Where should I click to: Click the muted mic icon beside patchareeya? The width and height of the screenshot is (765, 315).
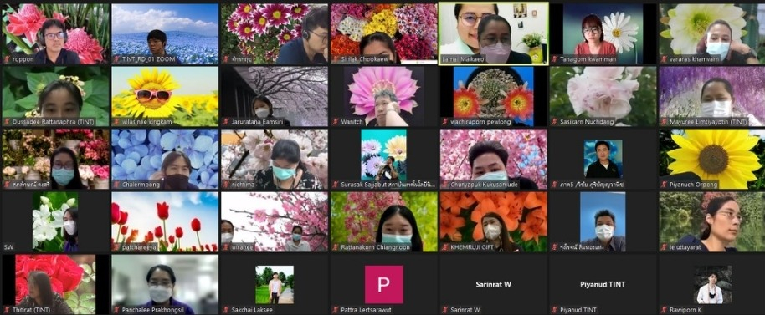(116, 247)
